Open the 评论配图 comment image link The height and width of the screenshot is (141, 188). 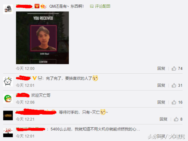tap(100, 6)
